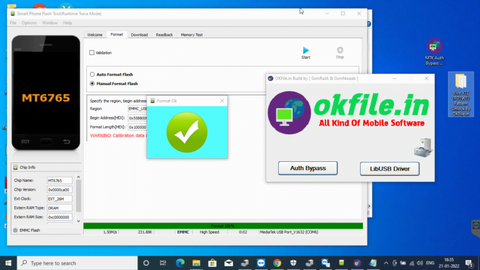Launch Microsoft Edge from taskbar
This screenshot has width=480, height=270.
click(x=180, y=263)
